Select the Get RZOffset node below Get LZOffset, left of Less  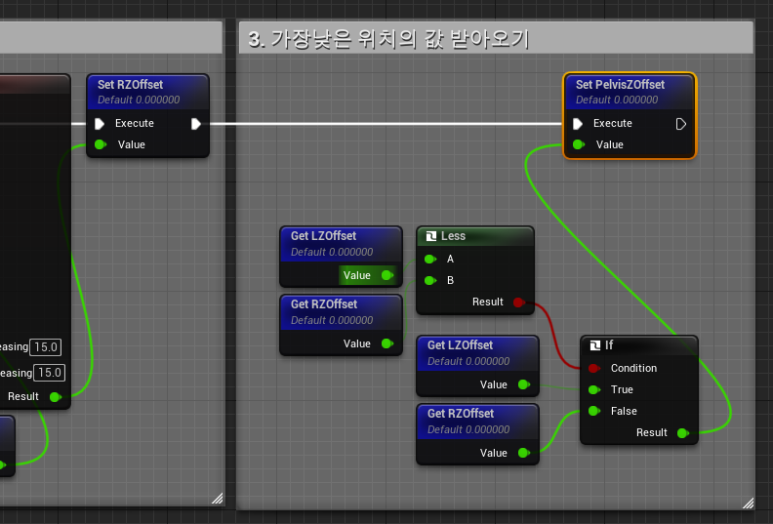coord(341,325)
